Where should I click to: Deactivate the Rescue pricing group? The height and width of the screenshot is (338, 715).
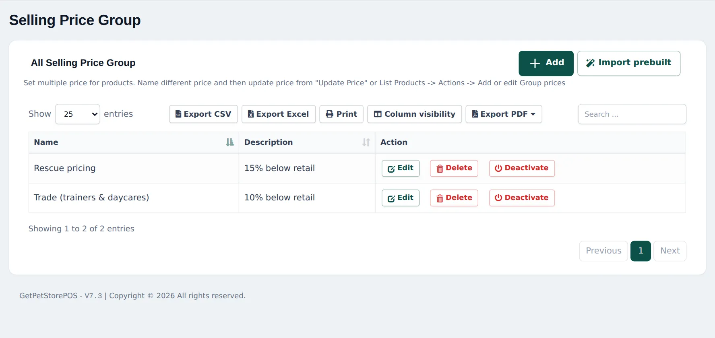click(x=522, y=168)
